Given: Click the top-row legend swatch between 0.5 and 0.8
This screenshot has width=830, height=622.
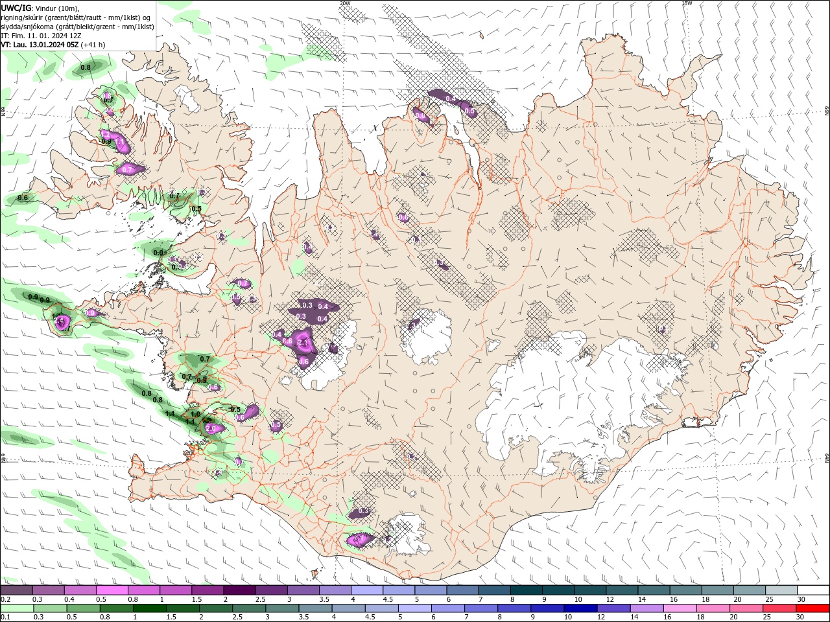Looking at the screenshot, I should coord(112,590).
